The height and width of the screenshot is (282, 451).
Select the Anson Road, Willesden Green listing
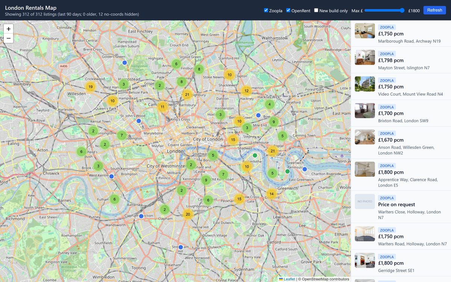[401, 143]
